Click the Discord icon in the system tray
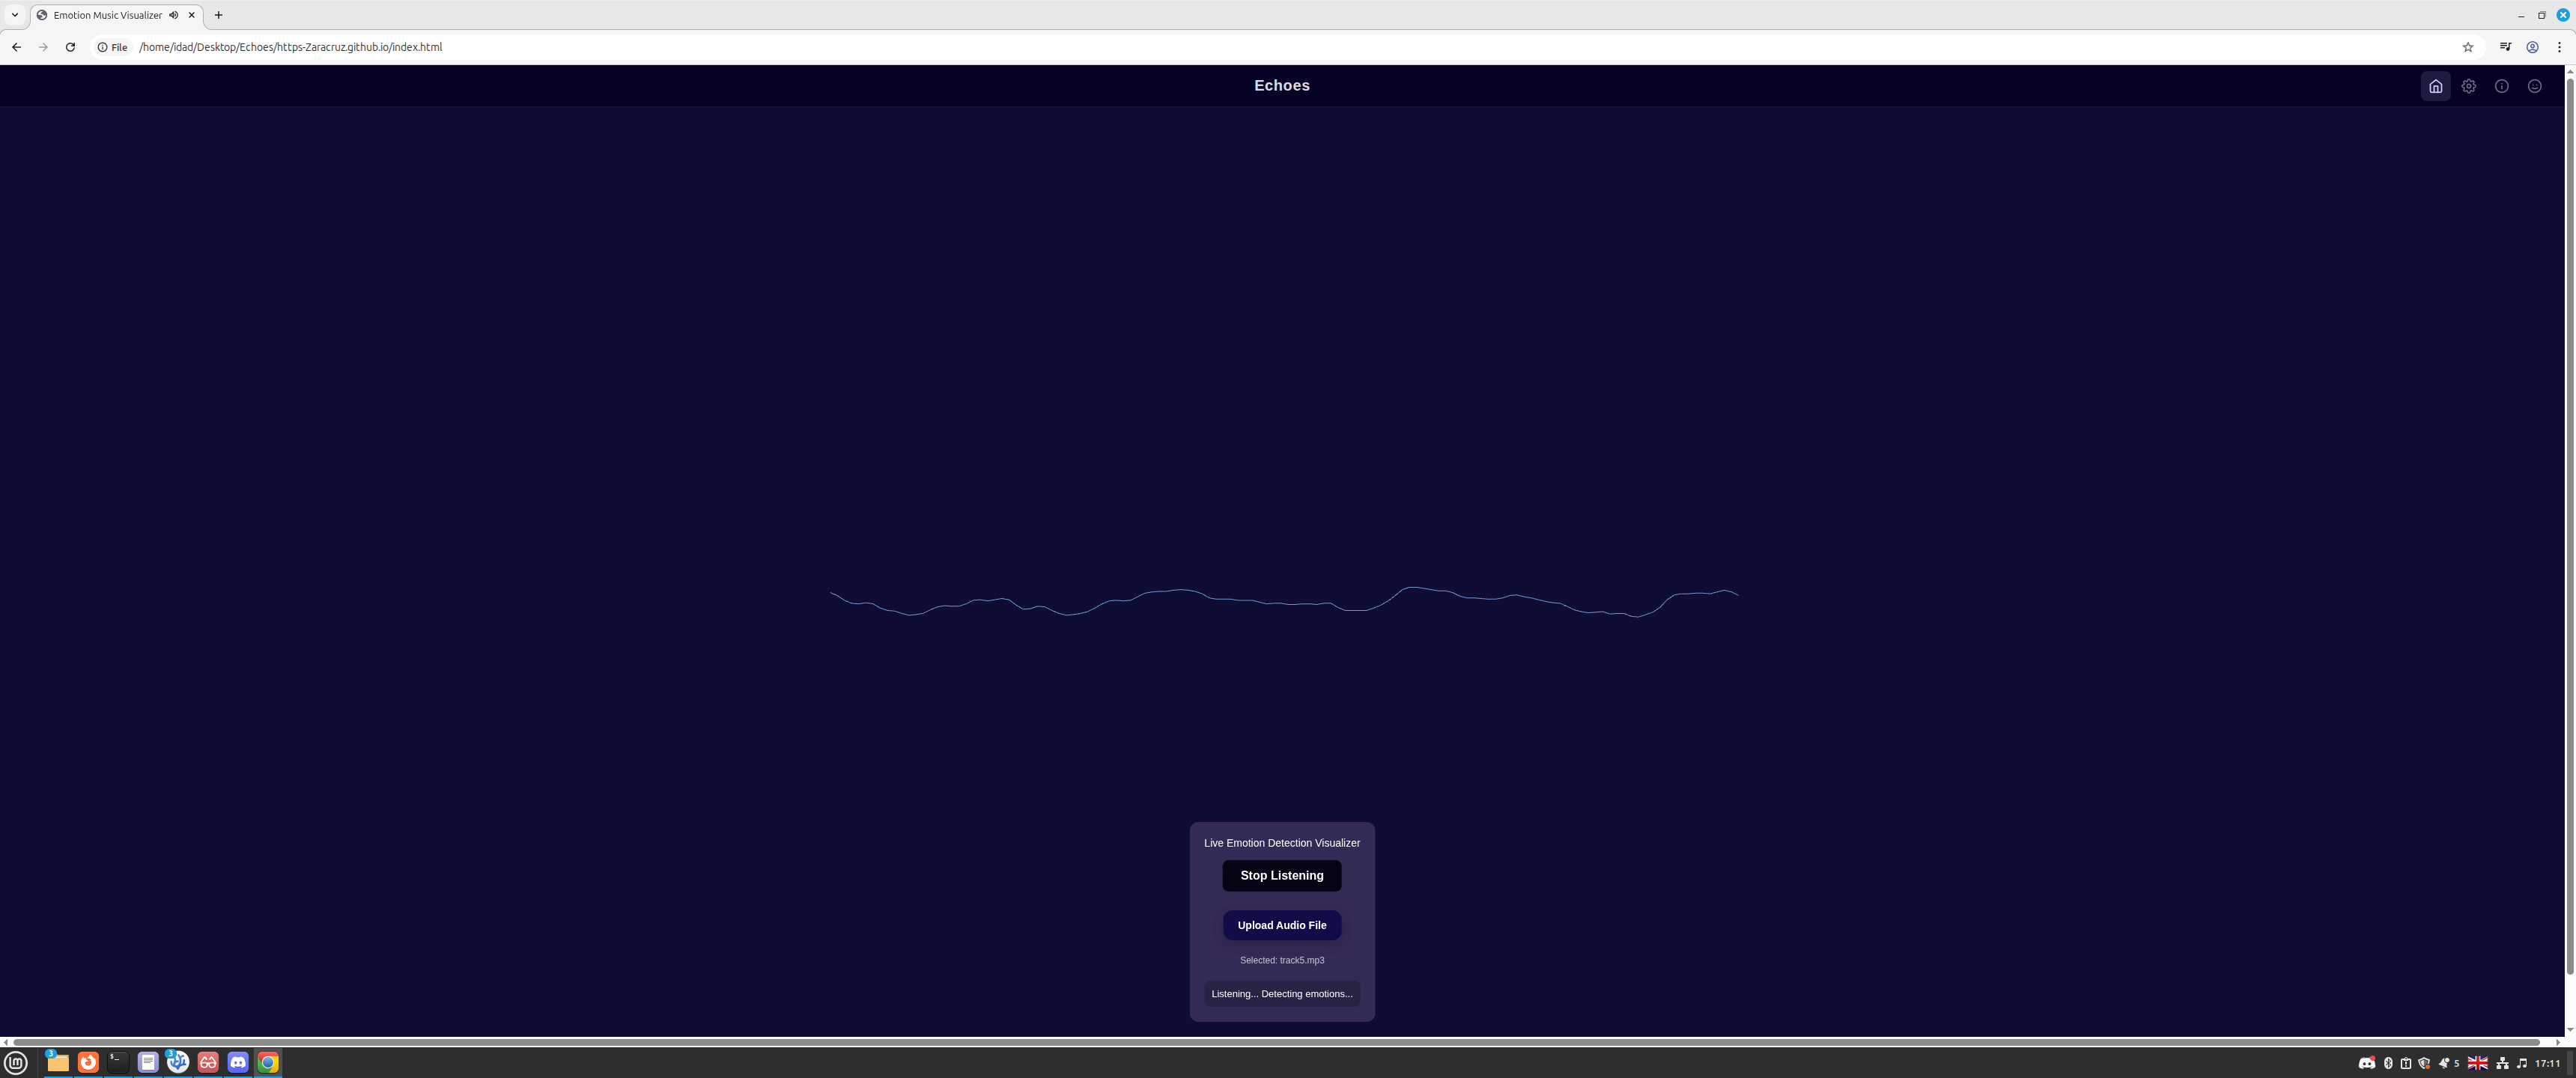2576x1078 pixels. pyautogui.click(x=2366, y=1063)
